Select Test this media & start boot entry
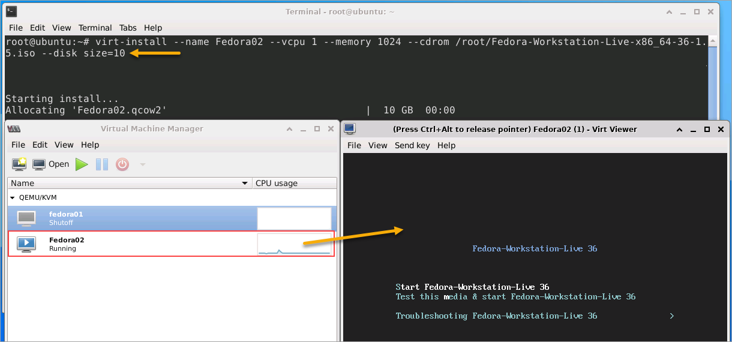The height and width of the screenshot is (342, 732). pyautogui.click(x=516, y=296)
